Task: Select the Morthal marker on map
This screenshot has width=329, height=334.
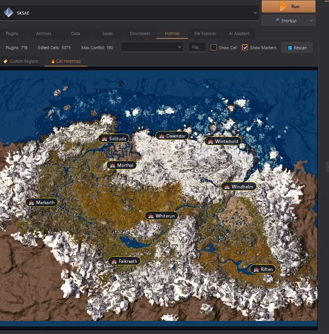Action: (121, 165)
